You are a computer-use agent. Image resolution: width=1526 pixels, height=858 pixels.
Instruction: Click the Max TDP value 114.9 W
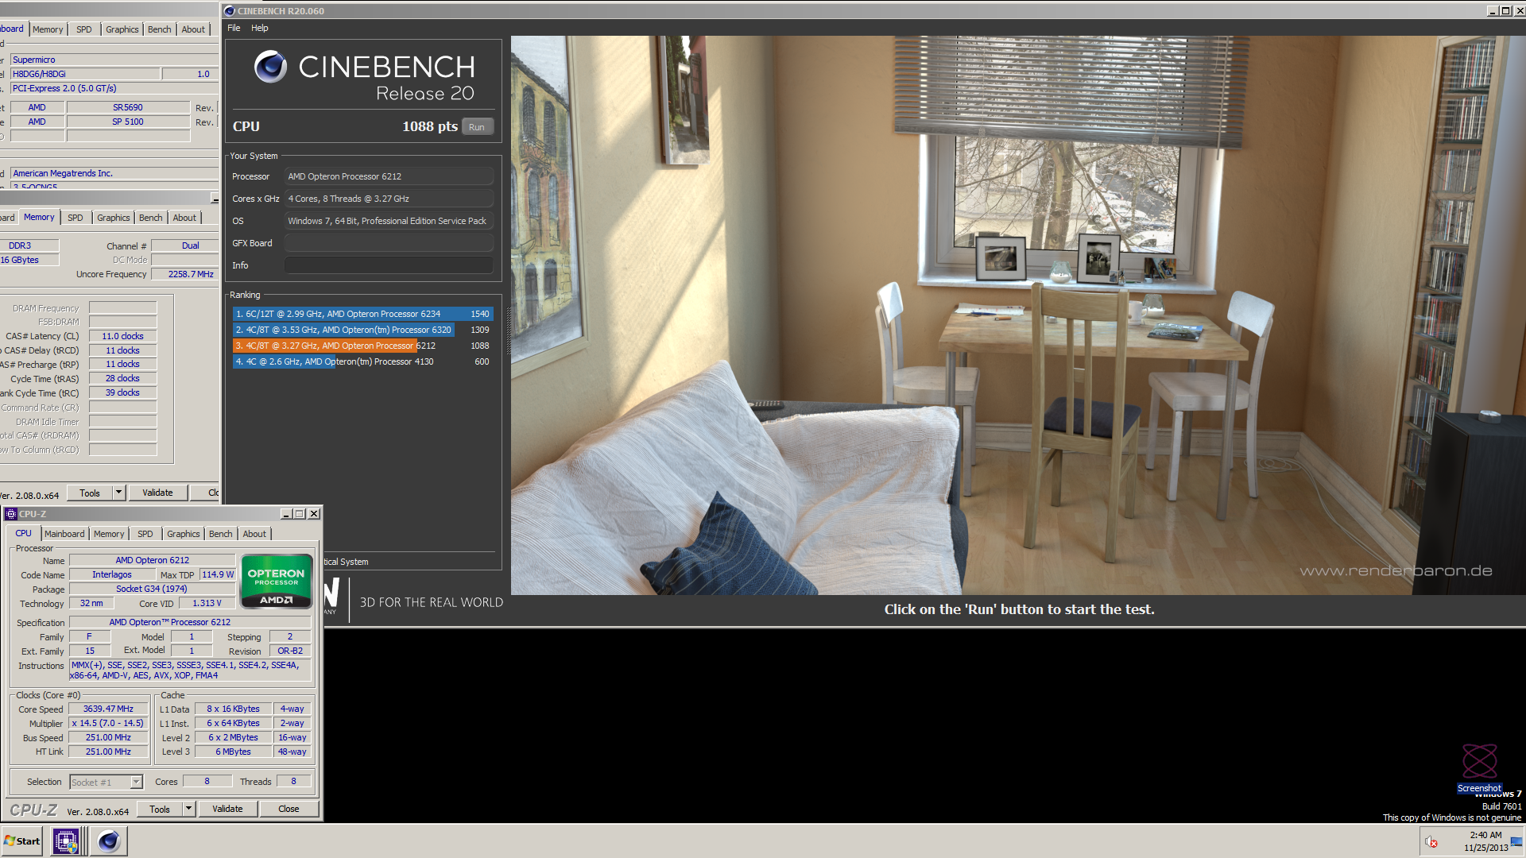217,574
